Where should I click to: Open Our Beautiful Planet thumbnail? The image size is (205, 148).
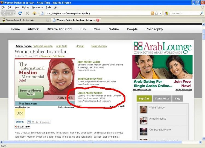pyautogui.click(x=143, y=132)
